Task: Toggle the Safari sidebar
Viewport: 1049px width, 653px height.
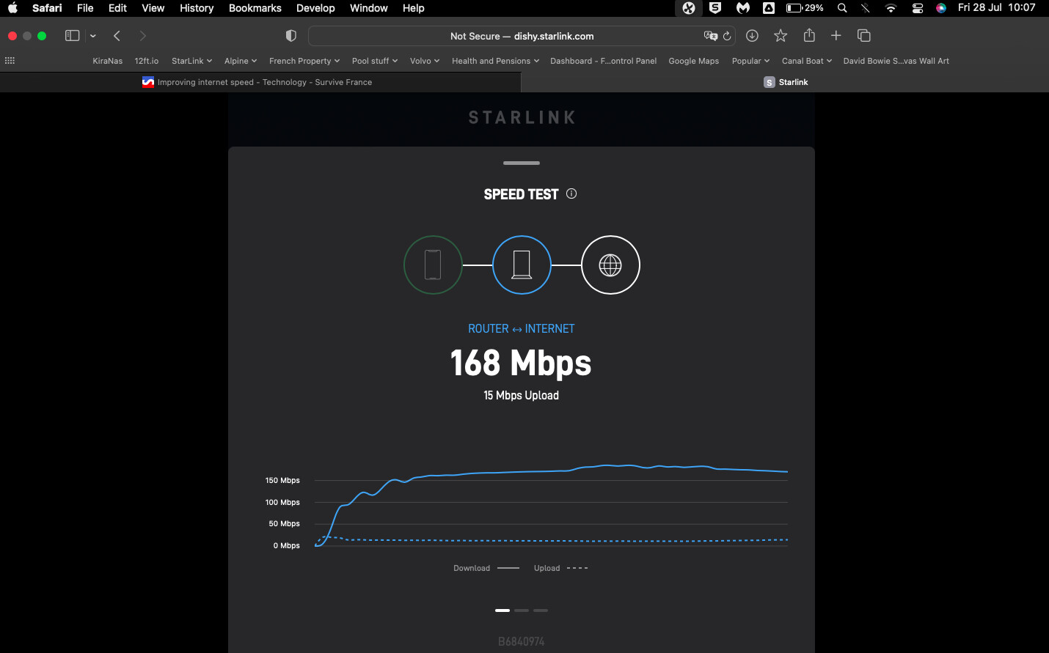Action: 72,36
